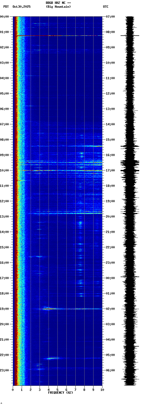Click the UTC '00:00' time label
The image size is (141, 406).
[110, 278]
